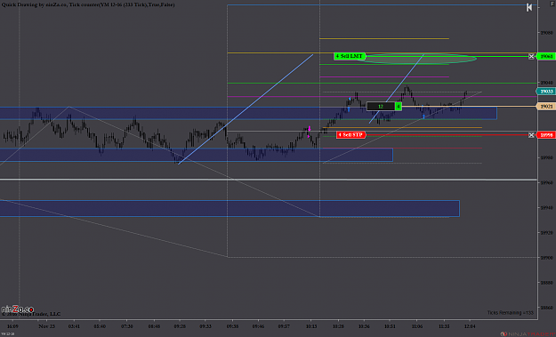Click the 11:06 time axis label
The image size is (556, 337).
417,326
